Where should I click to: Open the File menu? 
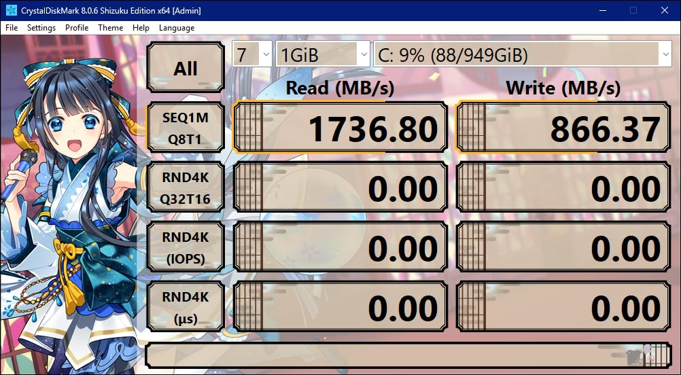click(x=12, y=28)
